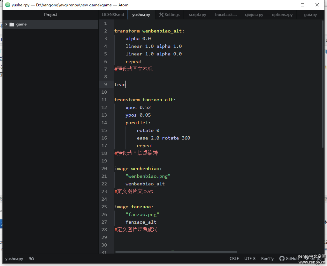Open the options.rpy tab
This screenshot has height=266, width=327.
pos(282,15)
